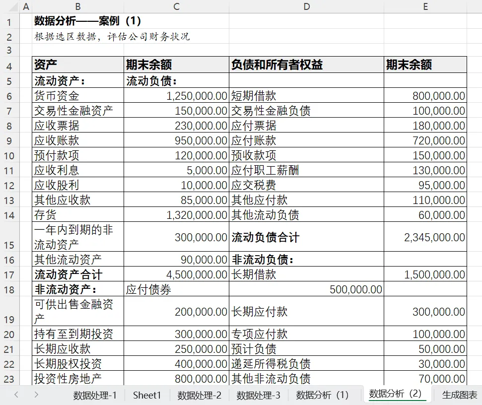Select the 应交税费 cell
Screen dimensions: 482x405
[306, 185]
